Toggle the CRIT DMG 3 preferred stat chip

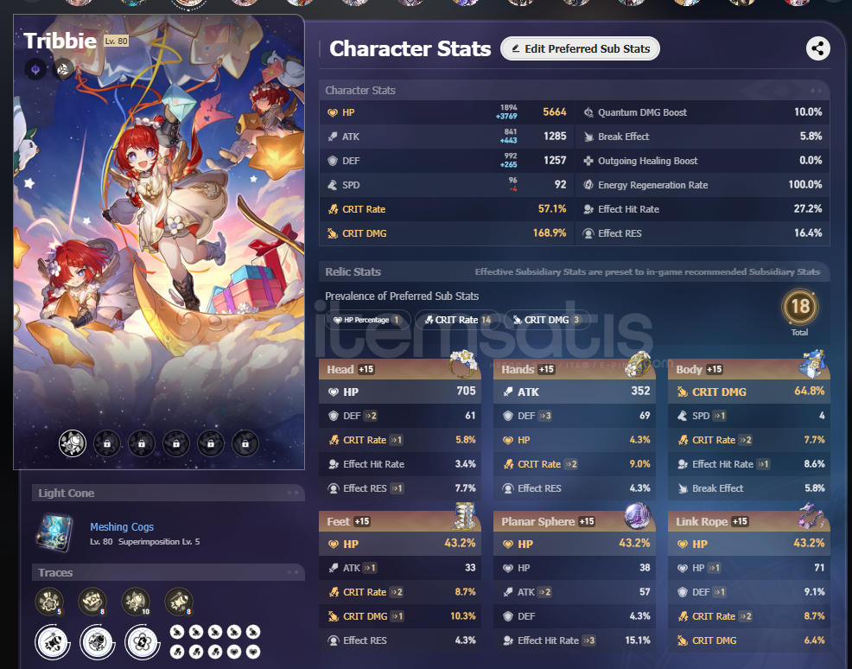click(x=547, y=320)
